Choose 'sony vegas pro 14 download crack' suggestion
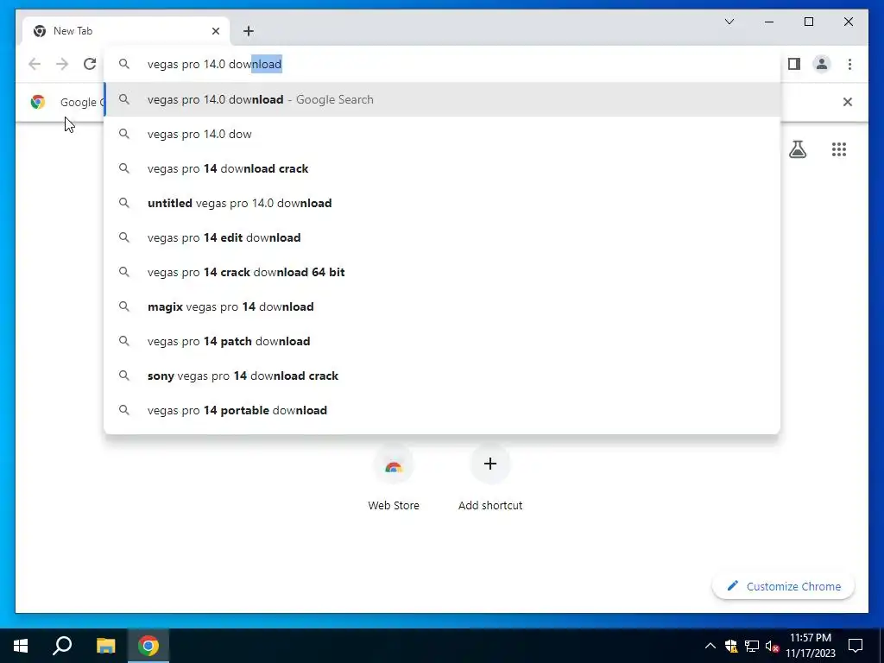 [x=443, y=376]
